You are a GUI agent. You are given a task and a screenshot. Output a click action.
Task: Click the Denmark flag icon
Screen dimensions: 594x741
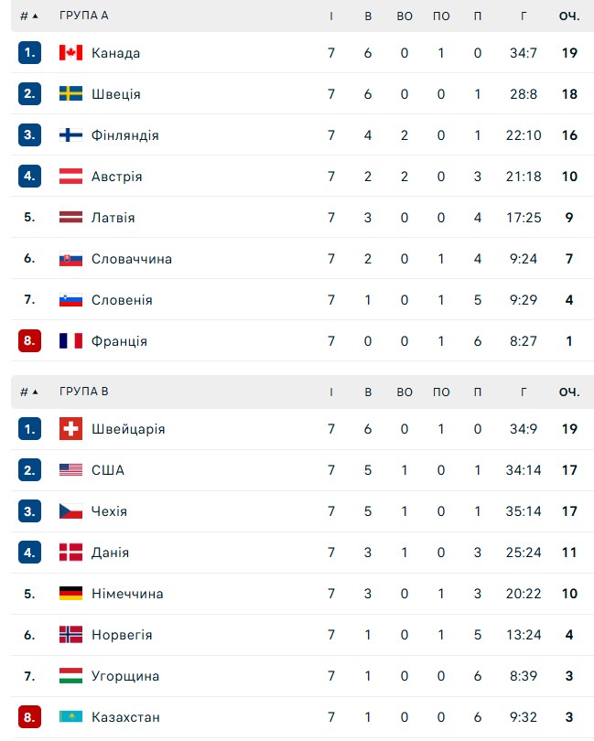tap(70, 553)
